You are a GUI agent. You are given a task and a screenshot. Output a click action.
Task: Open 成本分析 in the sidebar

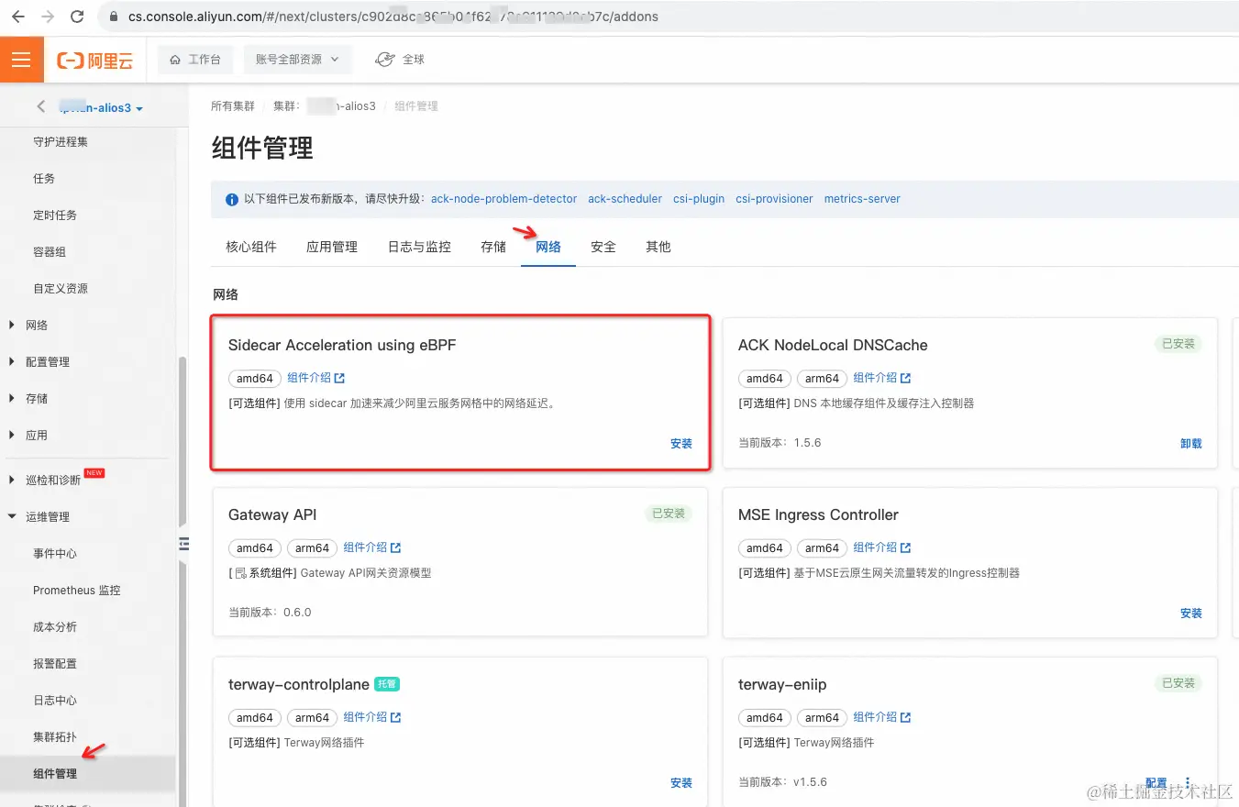click(55, 627)
